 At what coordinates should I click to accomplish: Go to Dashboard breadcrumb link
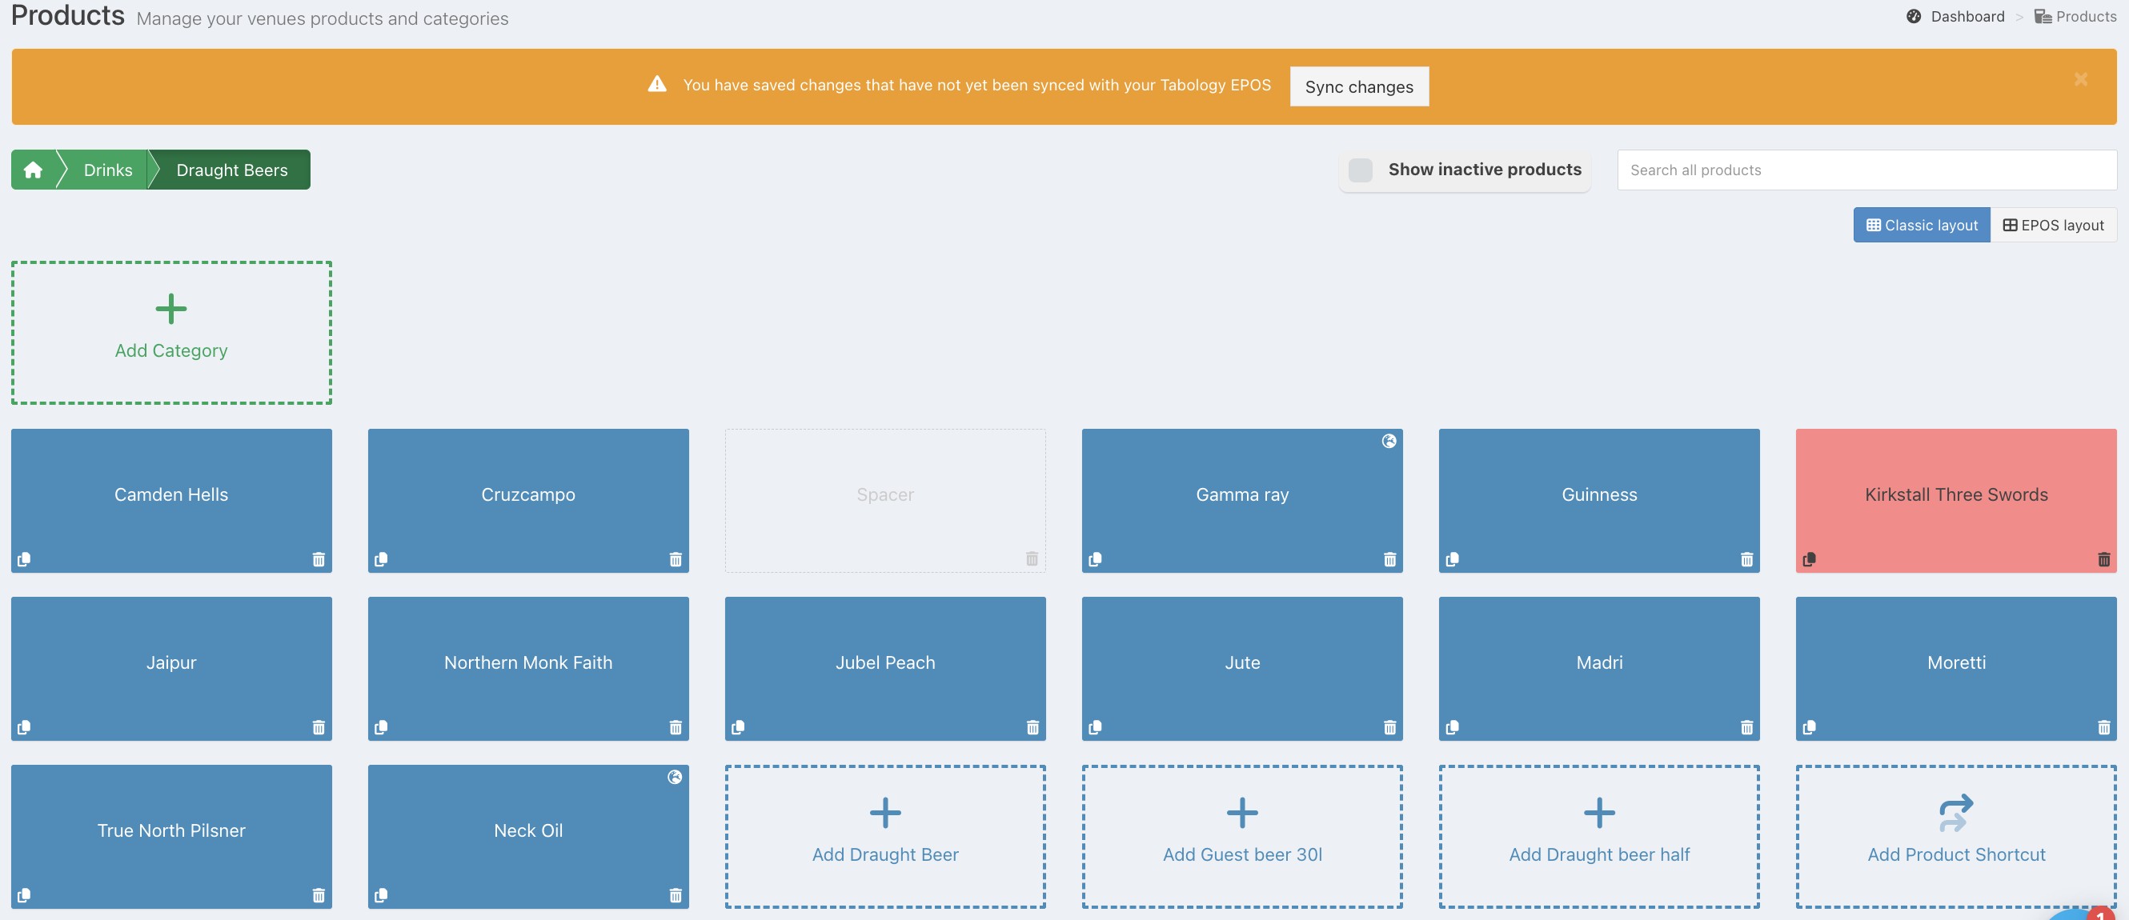tap(1955, 17)
